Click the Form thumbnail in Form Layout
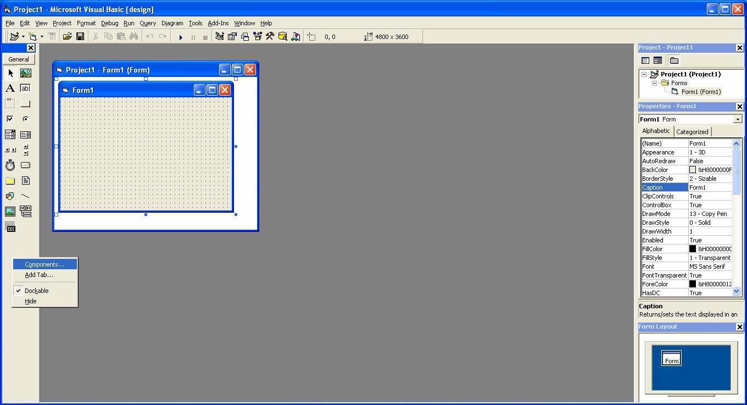 point(671,358)
